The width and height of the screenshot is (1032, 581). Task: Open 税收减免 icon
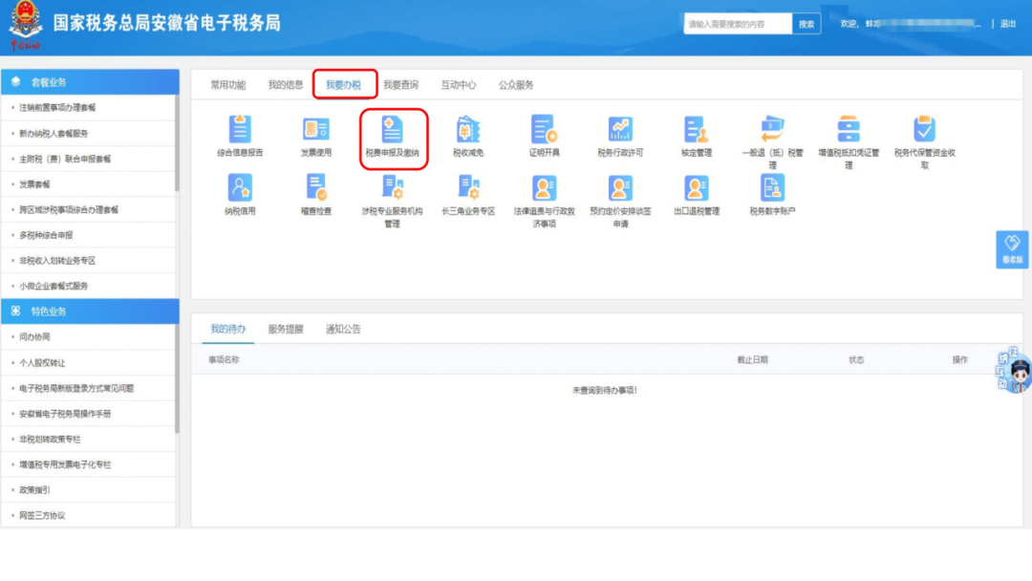tap(468, 130)
